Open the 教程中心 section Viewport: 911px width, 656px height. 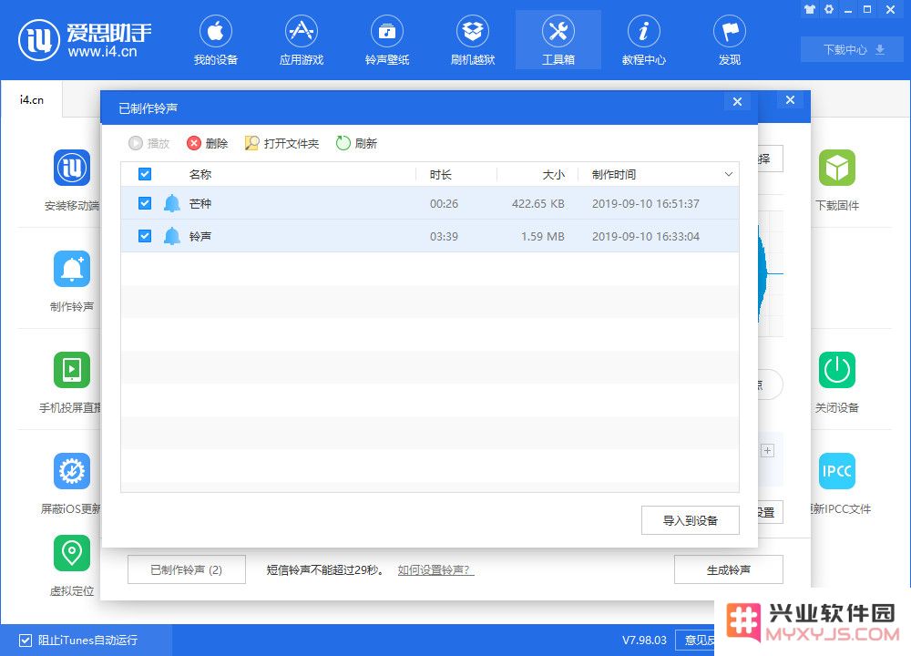point(644,40)
